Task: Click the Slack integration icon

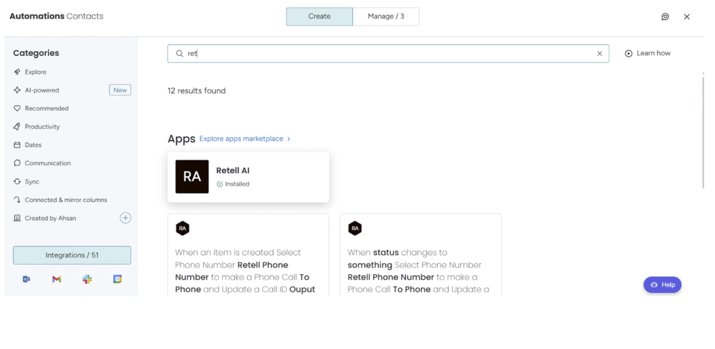Action: pos(87,279)
